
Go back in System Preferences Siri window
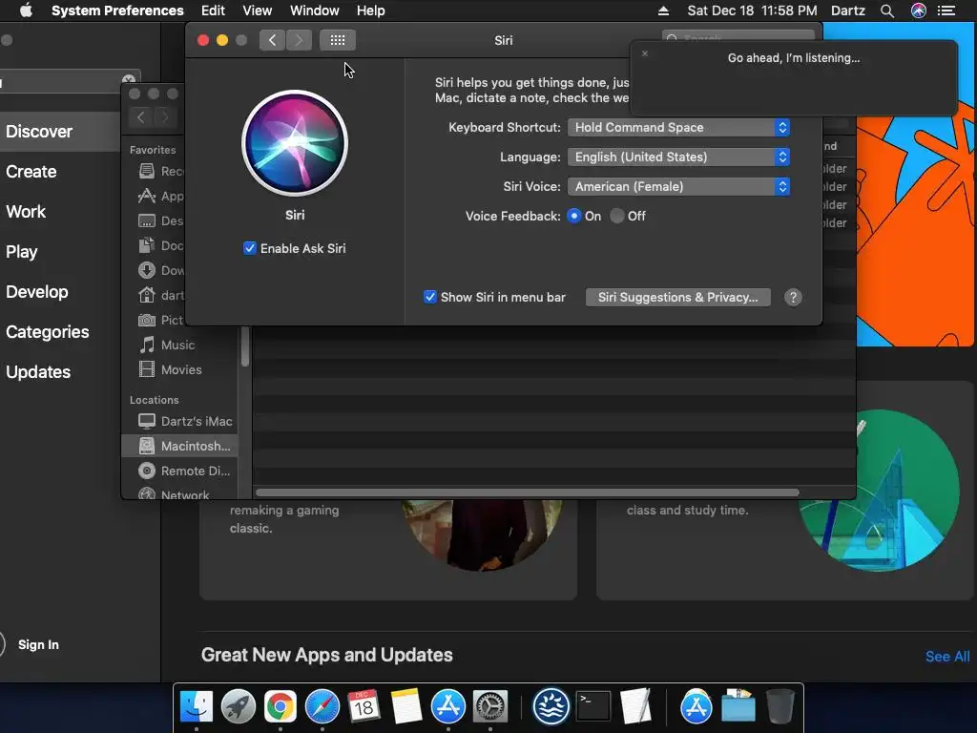272,40
